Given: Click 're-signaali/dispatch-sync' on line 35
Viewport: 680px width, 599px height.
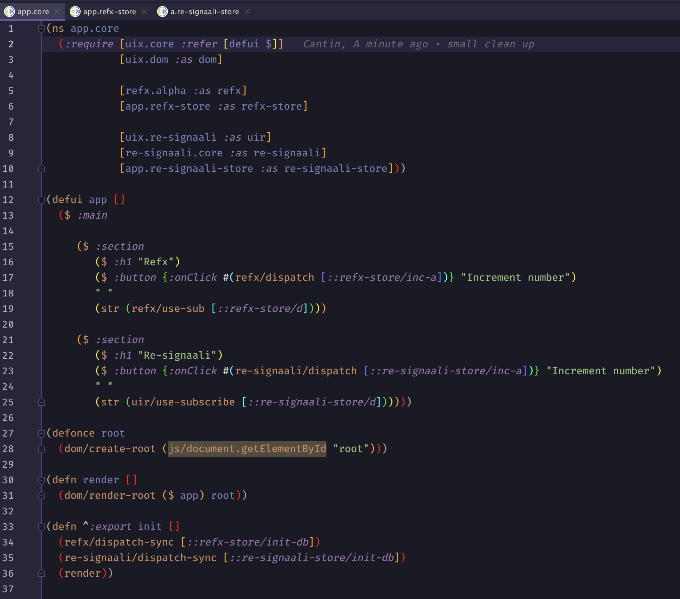Looking at the screenshot, I should click(141, 558).
